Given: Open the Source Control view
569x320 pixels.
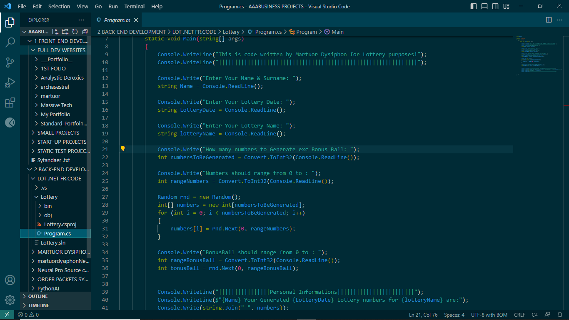Looking at the screenshot, I should point(10,62).
